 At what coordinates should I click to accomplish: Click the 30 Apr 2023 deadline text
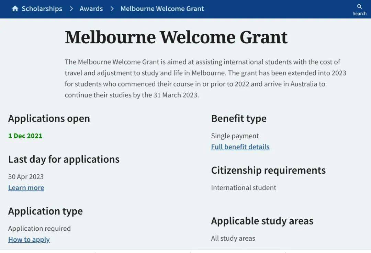tap(26, 177)
